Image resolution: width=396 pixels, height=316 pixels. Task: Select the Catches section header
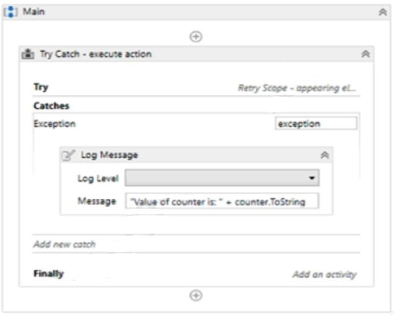51,106
